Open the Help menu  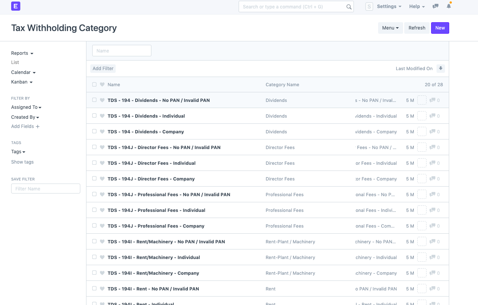[417, 7]
